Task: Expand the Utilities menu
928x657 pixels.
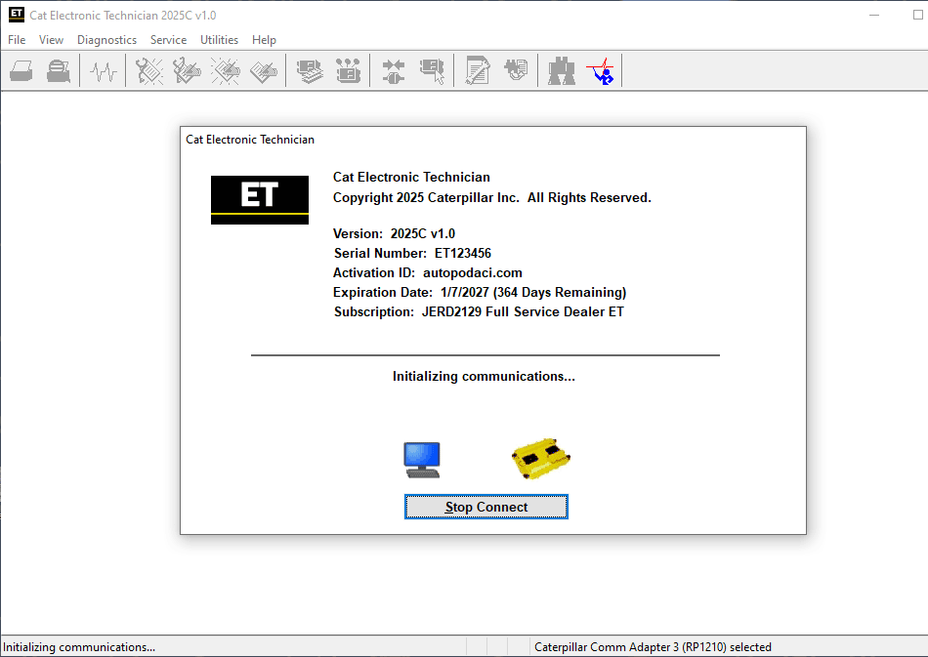Action: click(219, 40)
